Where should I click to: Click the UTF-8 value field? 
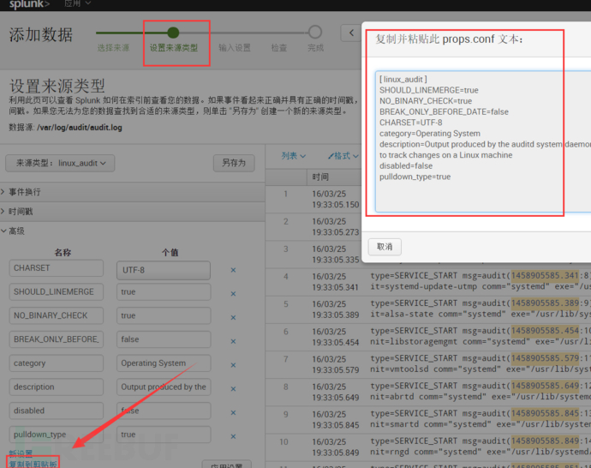164,270
